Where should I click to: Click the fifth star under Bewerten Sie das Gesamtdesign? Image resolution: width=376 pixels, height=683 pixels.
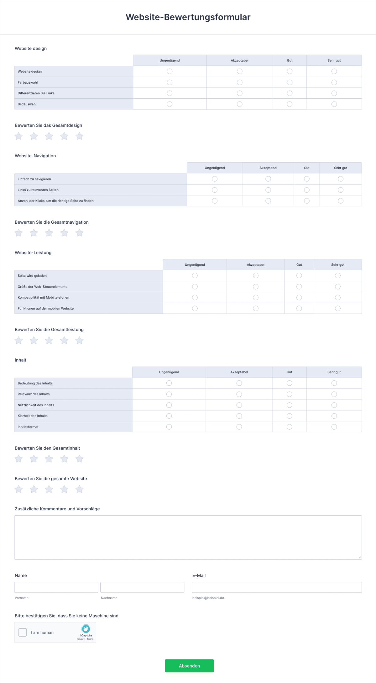click(x=79, y=136)
